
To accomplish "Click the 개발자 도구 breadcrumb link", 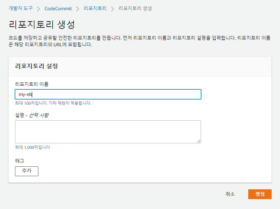I will coord(20,8).
